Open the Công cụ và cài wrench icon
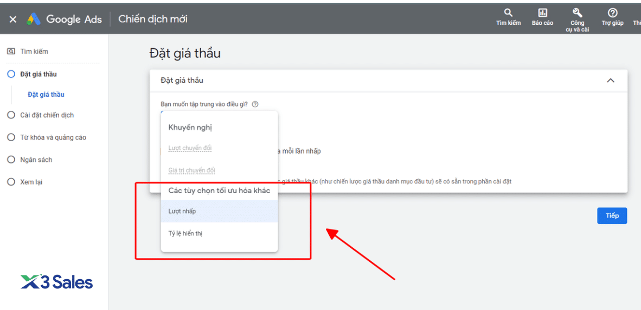The image size is (641, 310). (577, 12)
